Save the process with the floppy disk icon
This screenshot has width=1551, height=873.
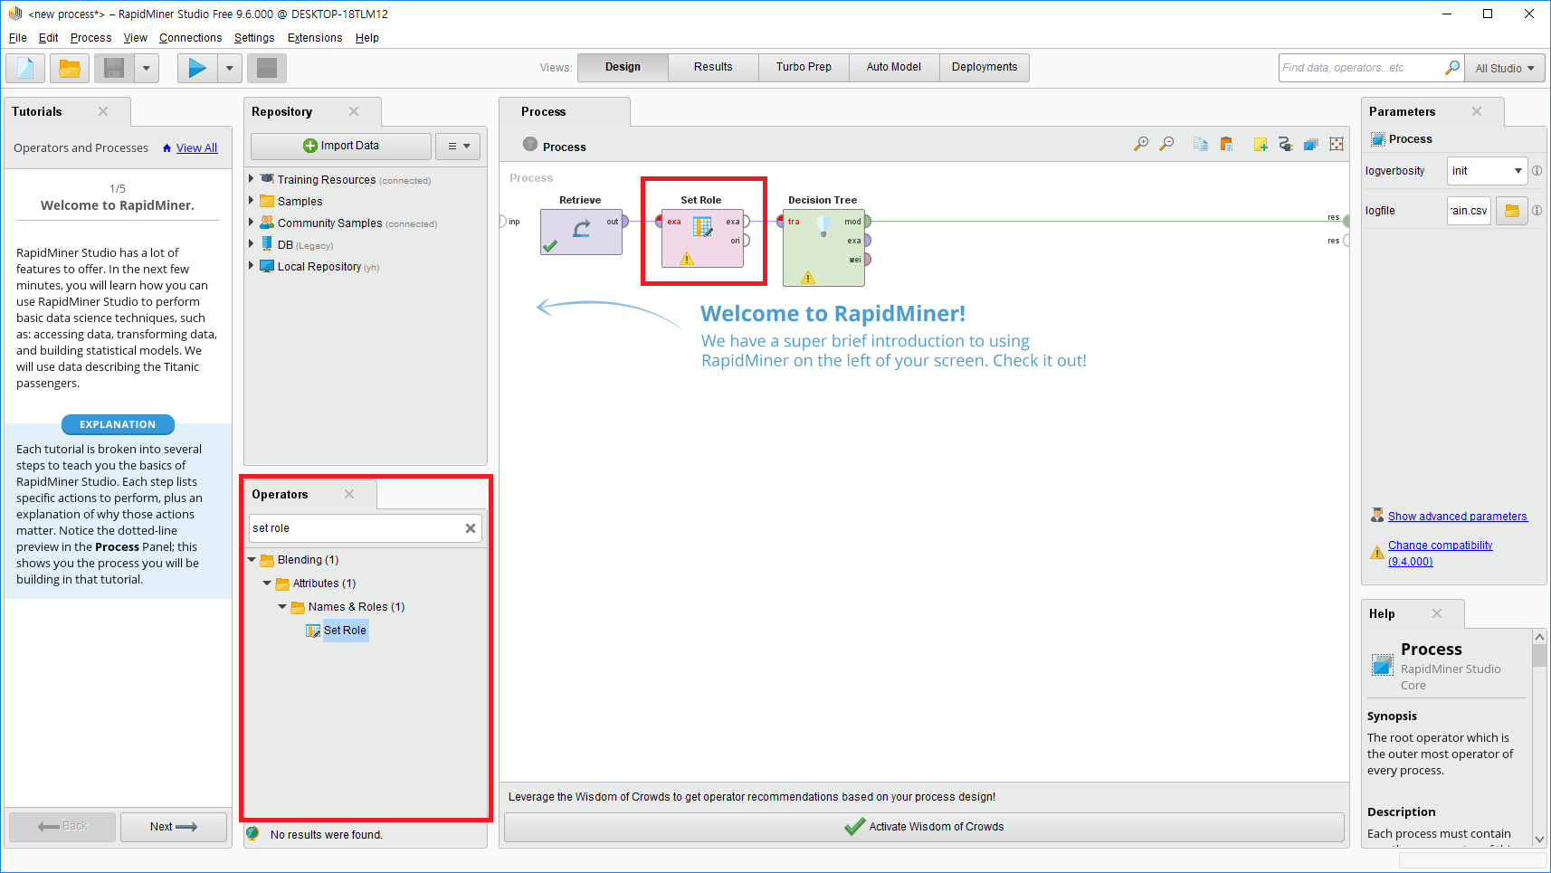pyautogui.click(x=114, y=68)
